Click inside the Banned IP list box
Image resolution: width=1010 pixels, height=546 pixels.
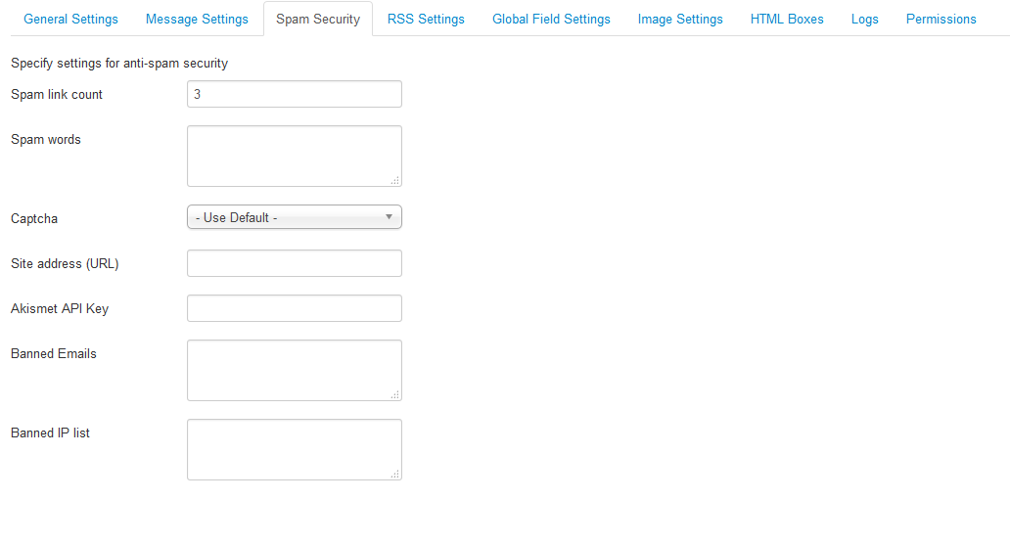coord(294,449)
